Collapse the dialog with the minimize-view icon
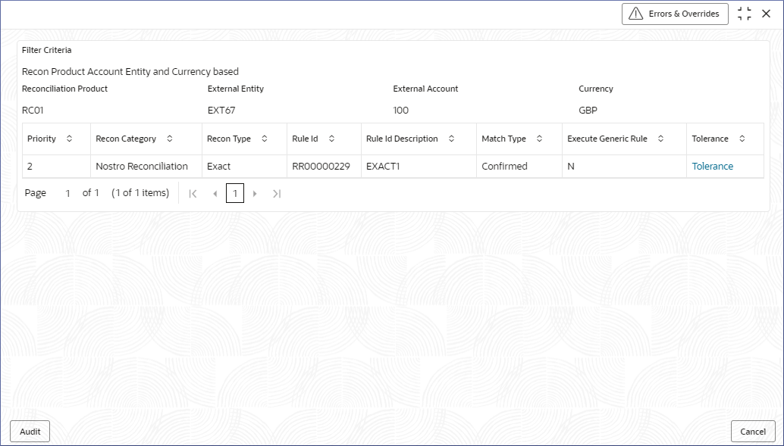 pyautogui.click(x=744, y=14)
